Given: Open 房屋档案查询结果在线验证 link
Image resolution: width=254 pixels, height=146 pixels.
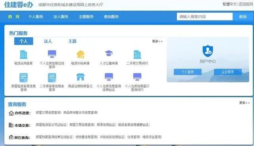Looking at the screenshot, I should click(x=54, y=137).
